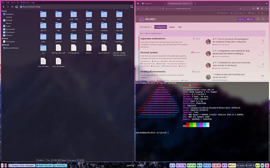This screenshot has height=168, width=270.
Task: Open the cava folder
Action: [58, 16]
